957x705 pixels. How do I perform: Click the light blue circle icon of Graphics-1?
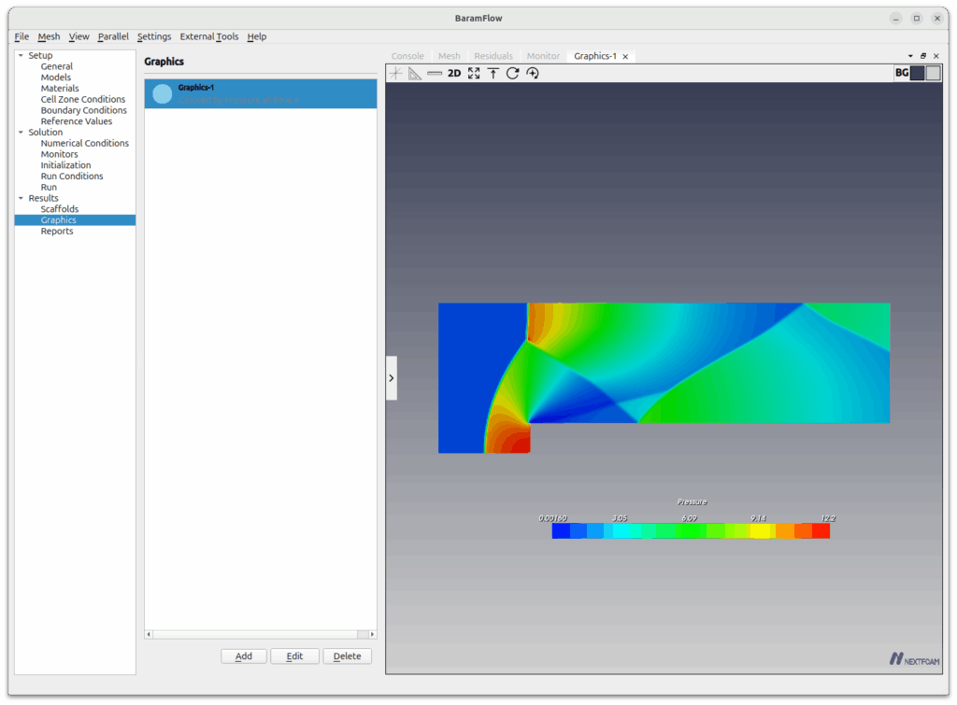pyautogui.click(x=163, y=94)
